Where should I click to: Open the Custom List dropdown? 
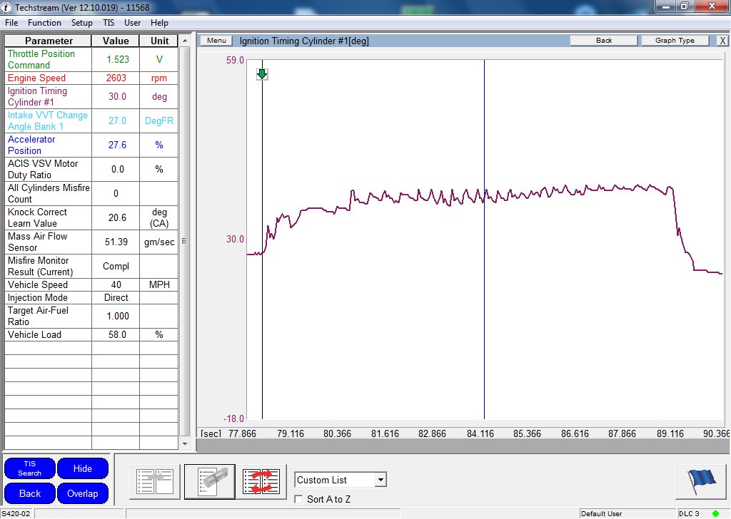click(381, 480)
